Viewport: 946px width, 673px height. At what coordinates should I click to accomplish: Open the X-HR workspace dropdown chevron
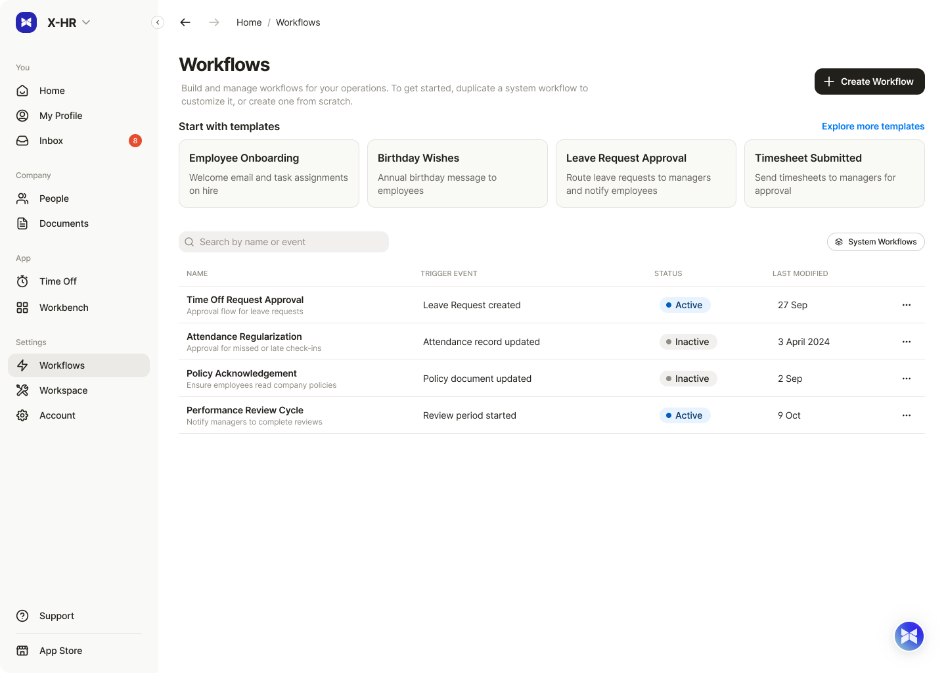tap(86, 22)
